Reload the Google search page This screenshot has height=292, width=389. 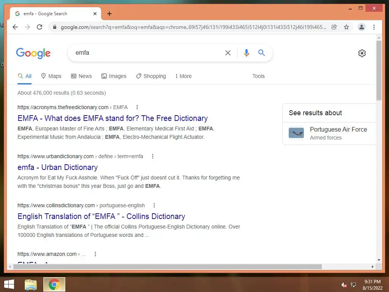[x=40, y=27]
